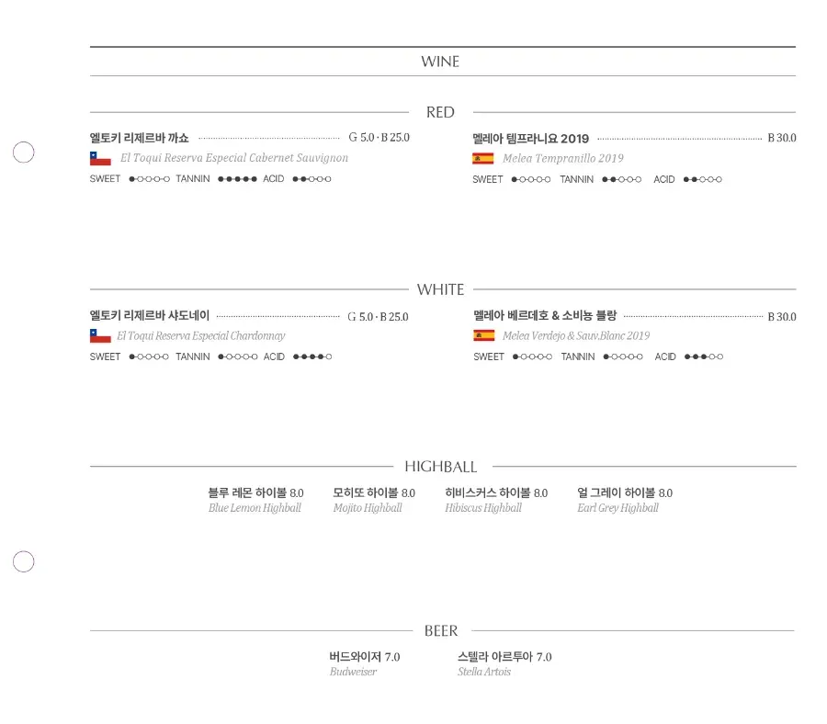Select Budweiser beer item

click(x=365, y=664)
